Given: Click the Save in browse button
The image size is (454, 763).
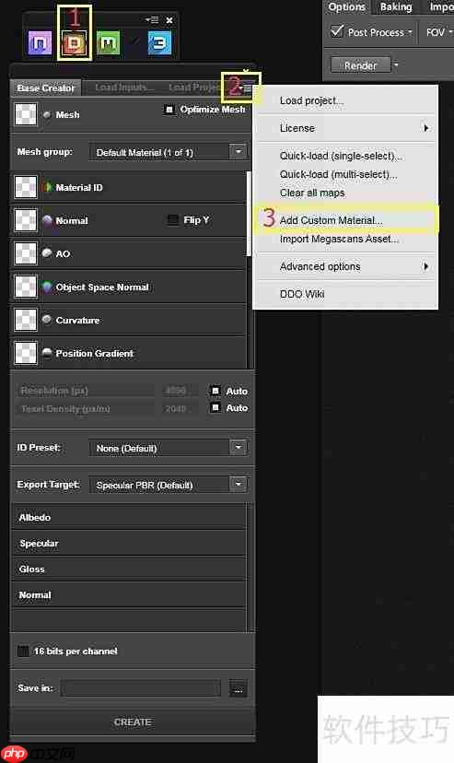Looking at the screenshot, I should tap(239, 689).
